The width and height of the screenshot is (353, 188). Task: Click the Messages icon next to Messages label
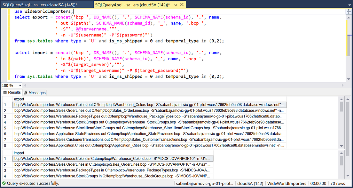(25, 93)
